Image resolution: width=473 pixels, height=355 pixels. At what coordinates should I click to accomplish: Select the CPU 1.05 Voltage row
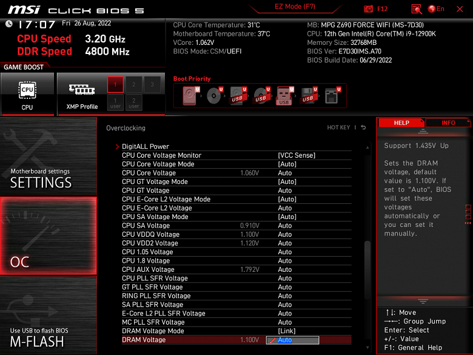pos(236,252)
